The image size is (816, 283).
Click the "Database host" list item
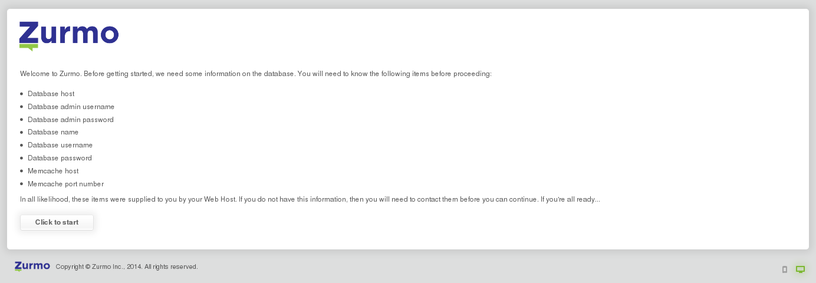[x=51, y=94]
